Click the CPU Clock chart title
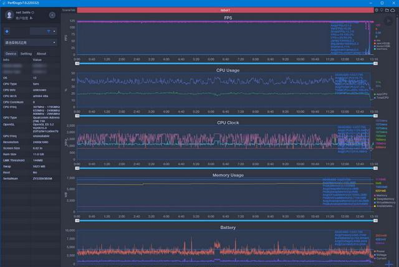 [228, 123]
